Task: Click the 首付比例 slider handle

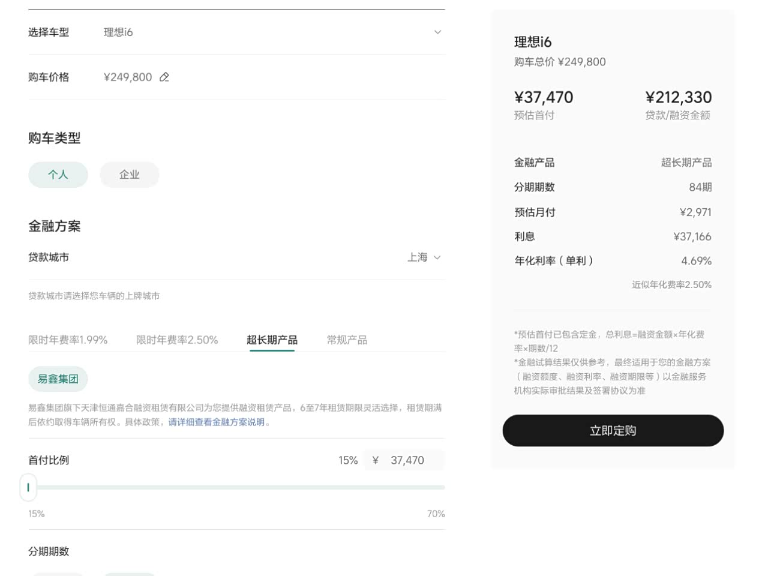Action: click(28, 487)
